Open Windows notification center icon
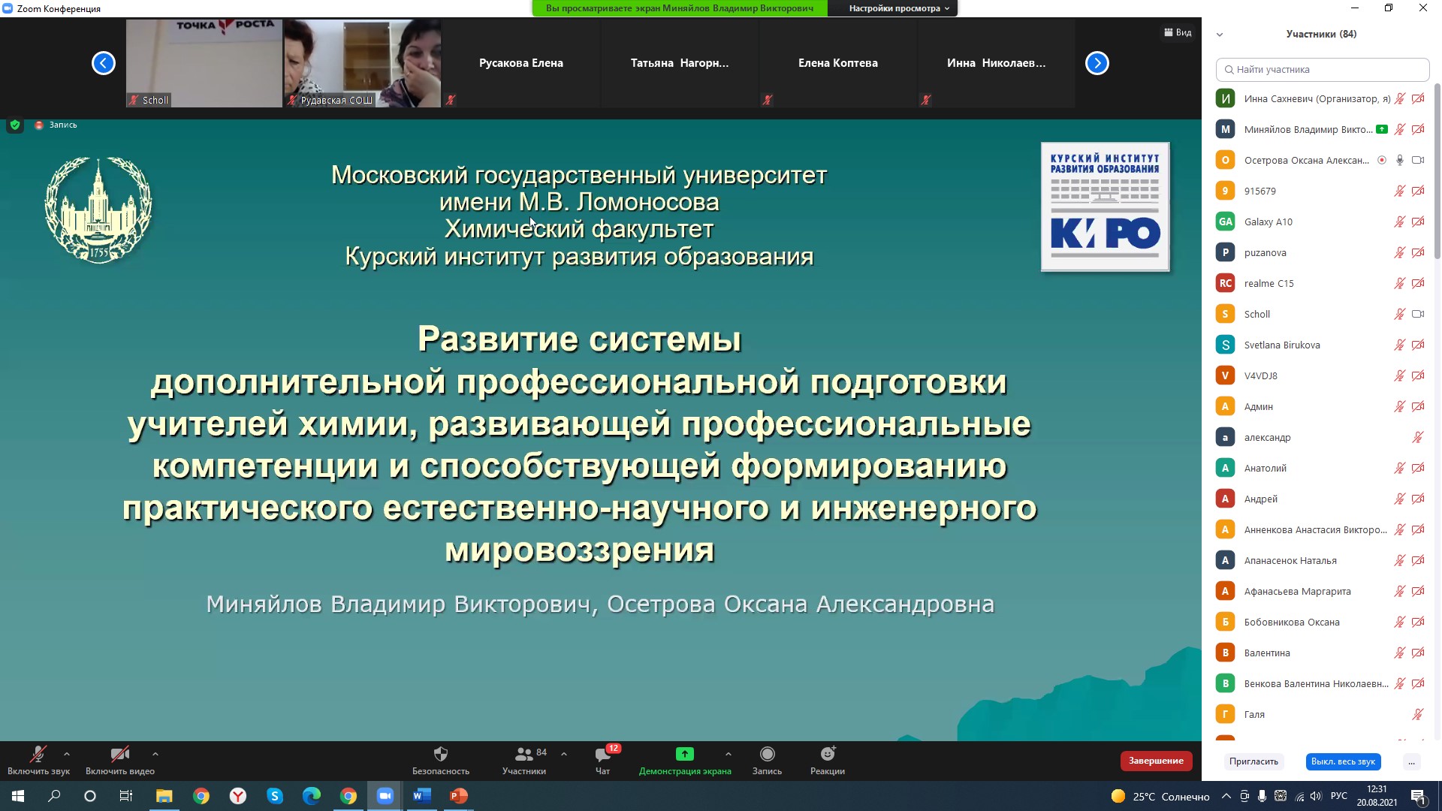 click(1418, 796)
